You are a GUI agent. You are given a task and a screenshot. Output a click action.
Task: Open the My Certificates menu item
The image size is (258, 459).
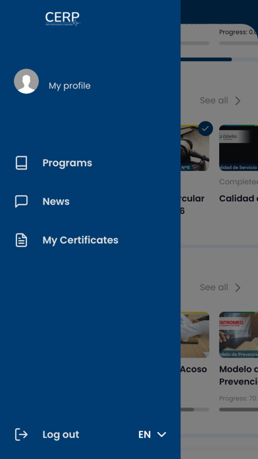[x=80, y=240]
